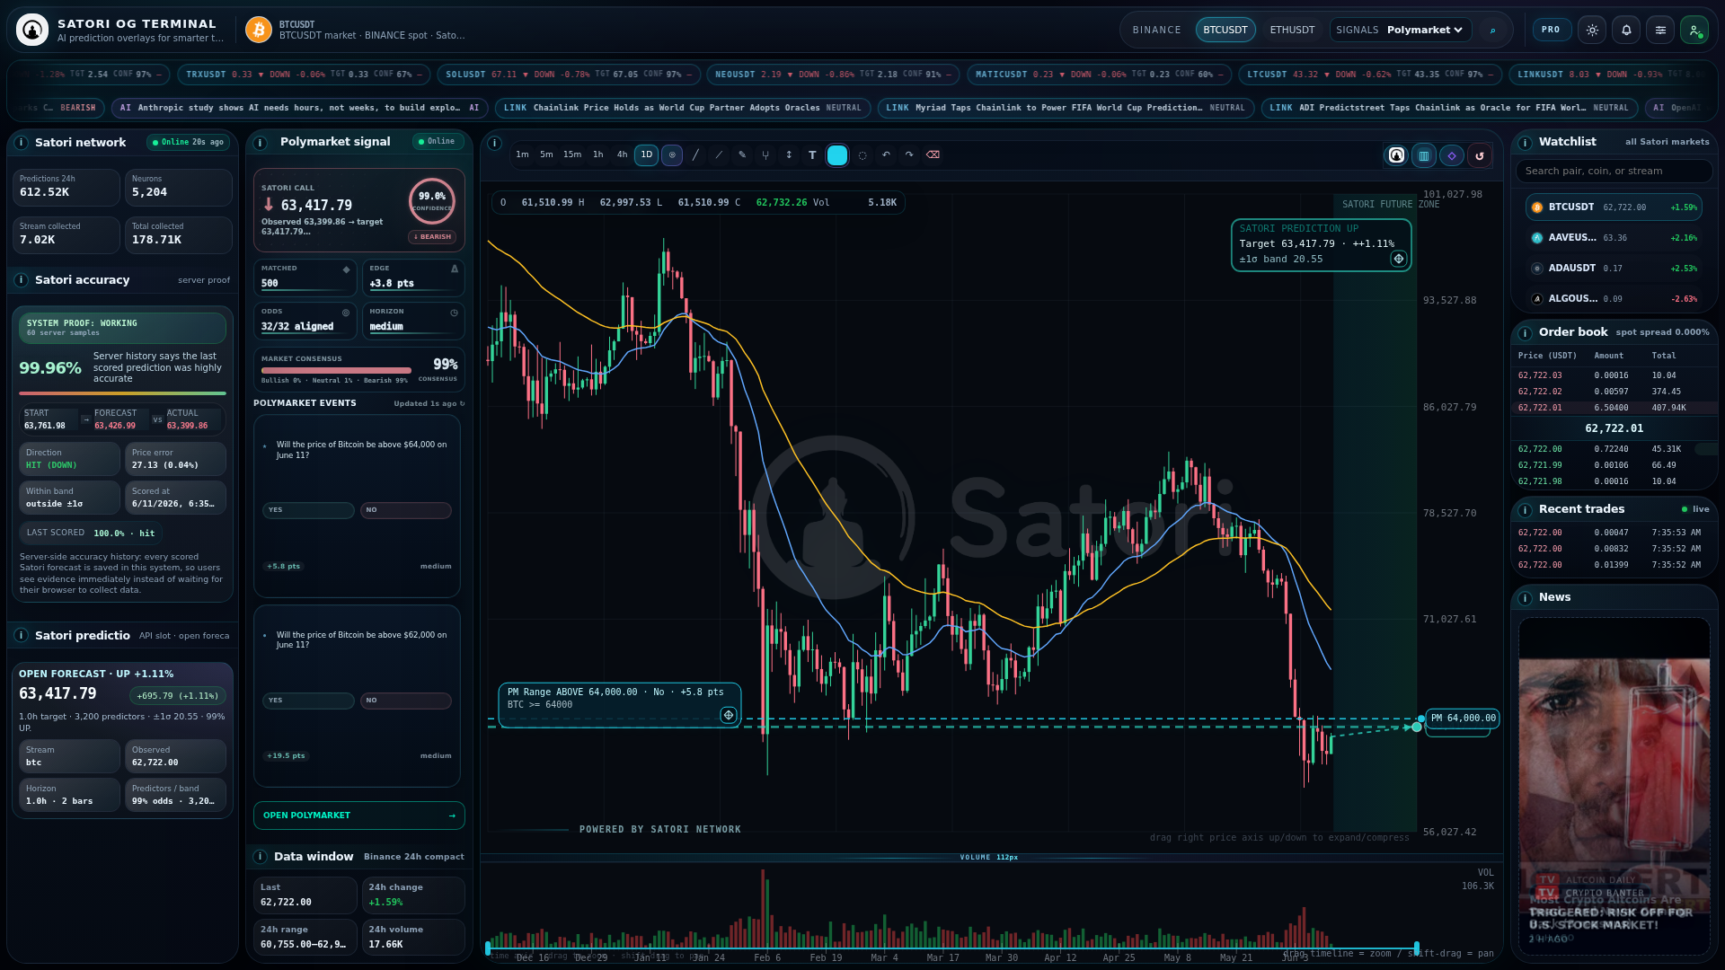This screenshot has width=1725, height=970.
Task: Click the OPEN POLYMARKET button
Action: pos(359,816)
